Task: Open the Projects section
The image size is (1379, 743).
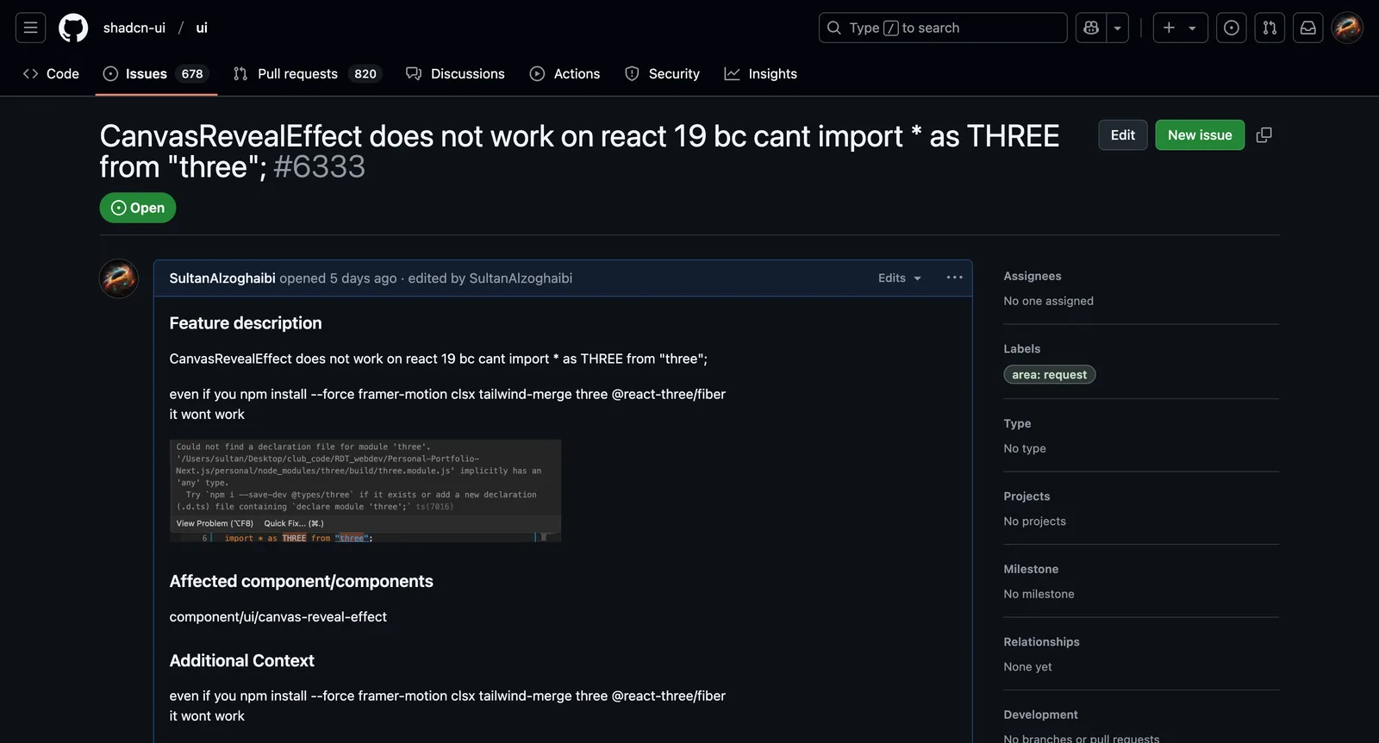Action: pos(1027,496)
